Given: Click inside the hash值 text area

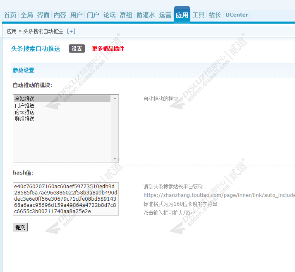Looking at the screenshot, I should 66,199.
